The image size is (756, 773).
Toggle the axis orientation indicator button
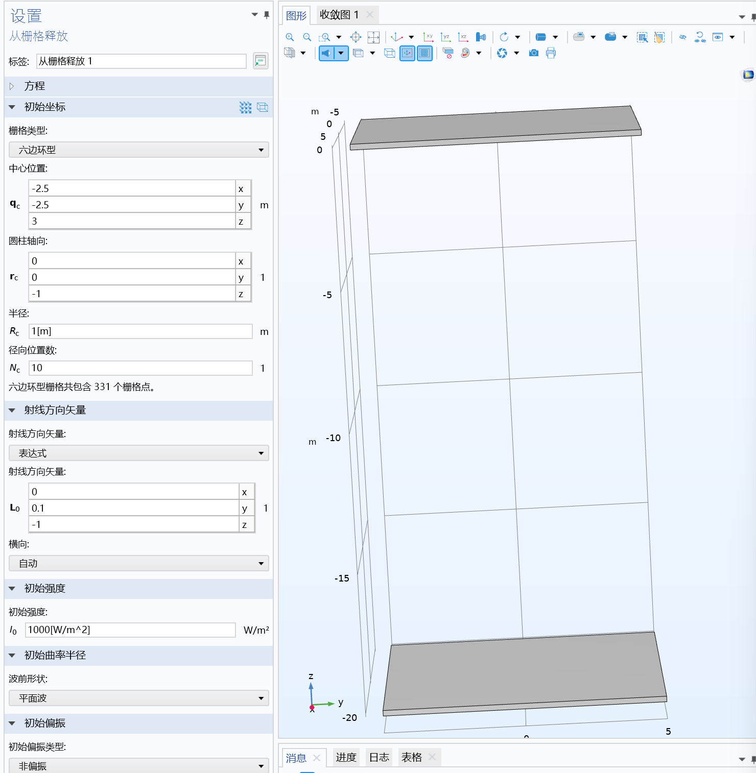[x=407, y=53]
